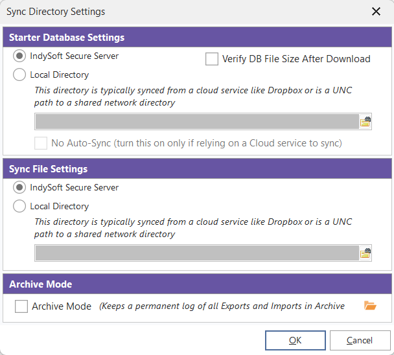This screenshot has width=394, height=355.
Task: Open the Archive folder icon
Action: (370, 306)
